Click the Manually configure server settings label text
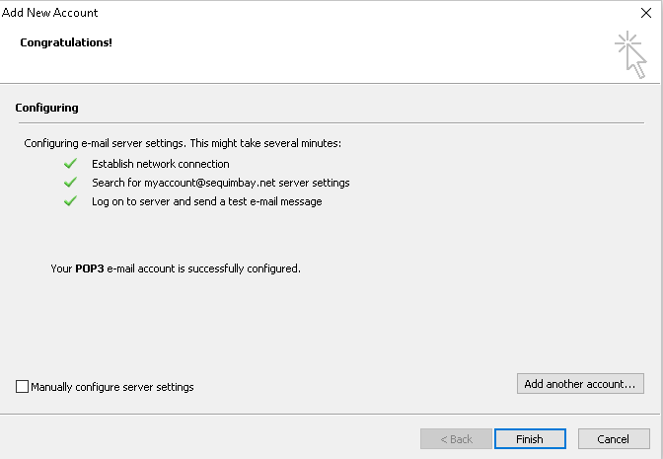Viewport: 663px width, 459px height. point(112,387)
